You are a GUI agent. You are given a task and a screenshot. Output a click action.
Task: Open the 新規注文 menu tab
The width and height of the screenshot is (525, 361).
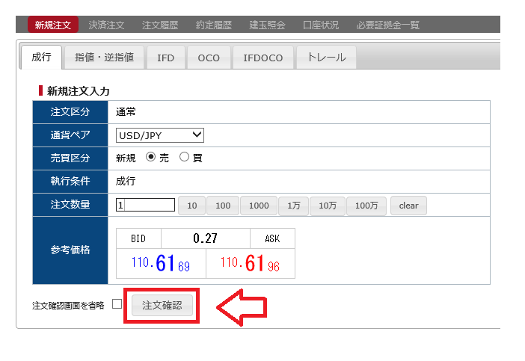click(x=53, y=25)
